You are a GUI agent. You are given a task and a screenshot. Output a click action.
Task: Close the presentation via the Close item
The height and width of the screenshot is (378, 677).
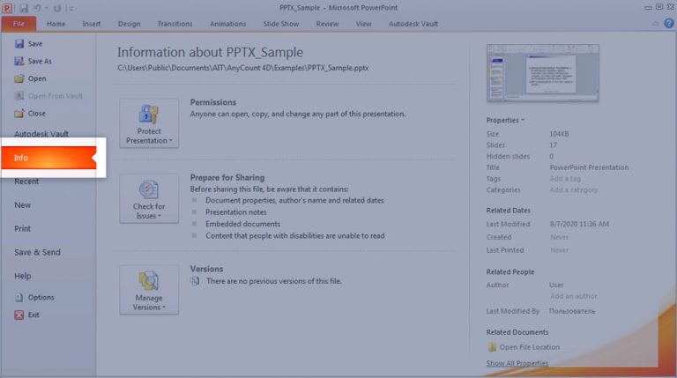coord(30,114)
